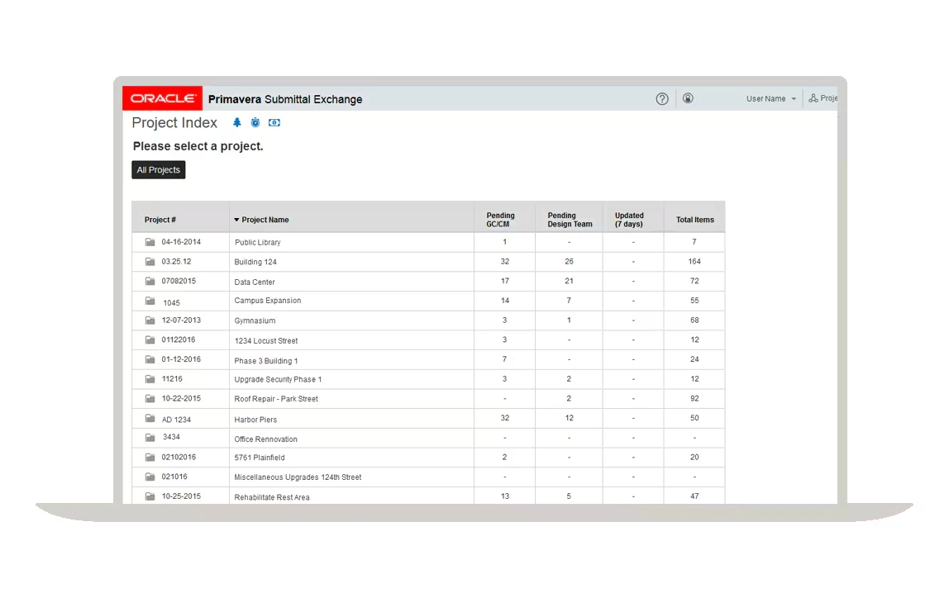Open the Help question mark icon
Viewport: 949px width, 598px height.
pyautogui.click(x=661, y=98)
